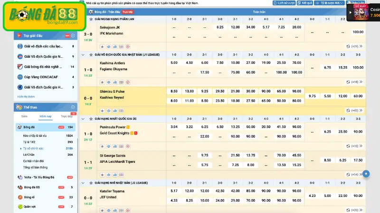Viewport: 380px width, 213px height.
Task: Pick 3.04 odds for Peninsula Power 1-0
Action: click(174, 127)
